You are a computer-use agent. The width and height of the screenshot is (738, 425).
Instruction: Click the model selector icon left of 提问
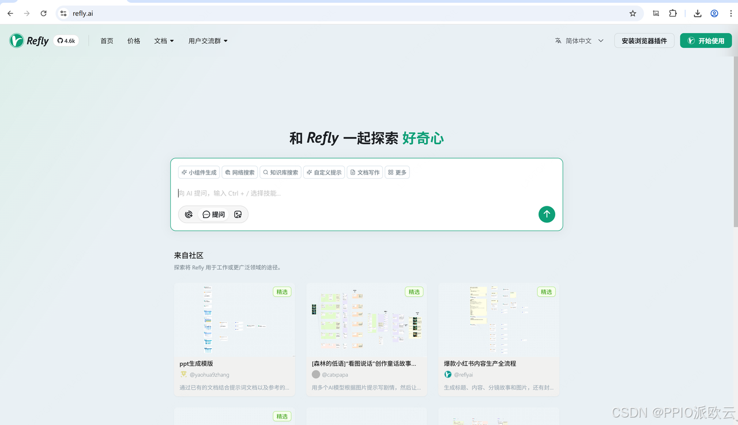(x=189, y=215)
